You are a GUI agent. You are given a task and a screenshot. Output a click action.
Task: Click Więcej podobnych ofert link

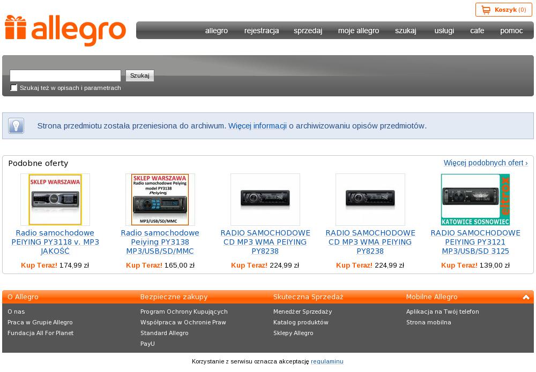(486, 163)
